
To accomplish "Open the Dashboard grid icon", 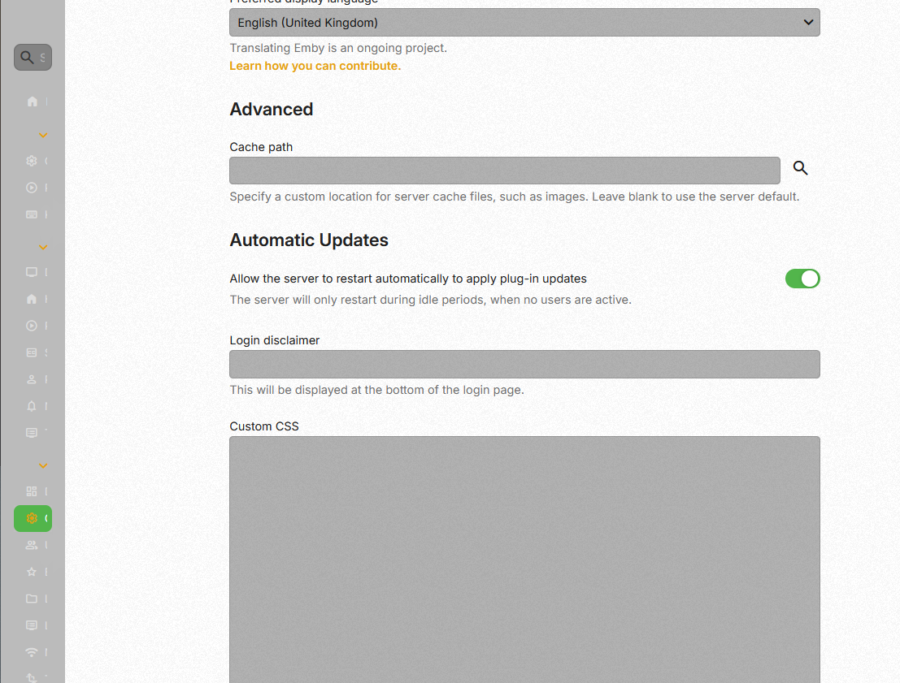I will pos(32,491).
